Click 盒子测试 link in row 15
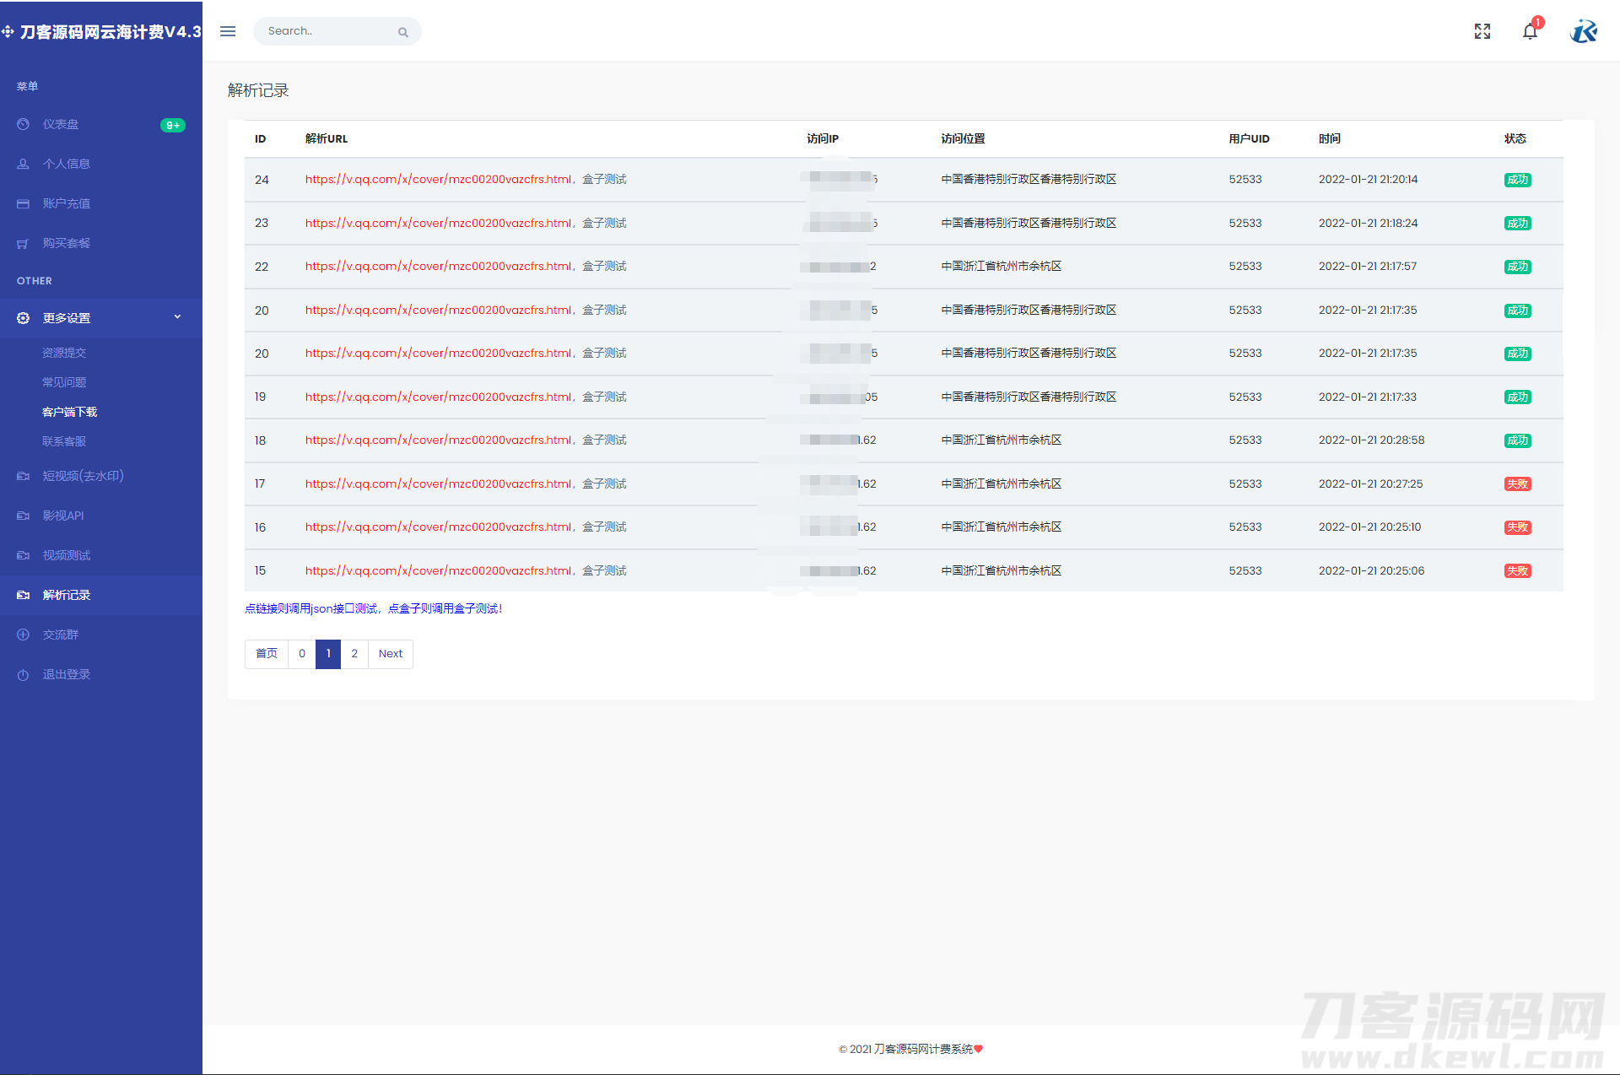 [x=604, y=571]
